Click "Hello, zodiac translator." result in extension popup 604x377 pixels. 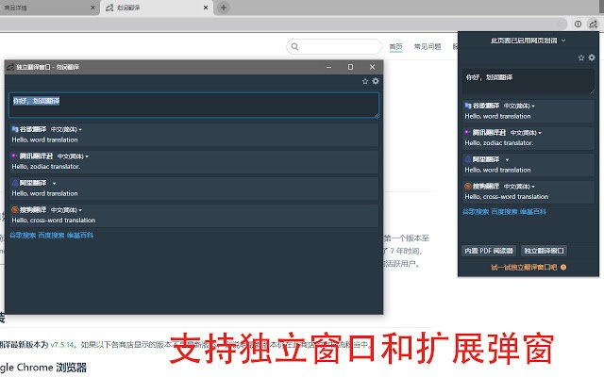(x=499, y=143)
